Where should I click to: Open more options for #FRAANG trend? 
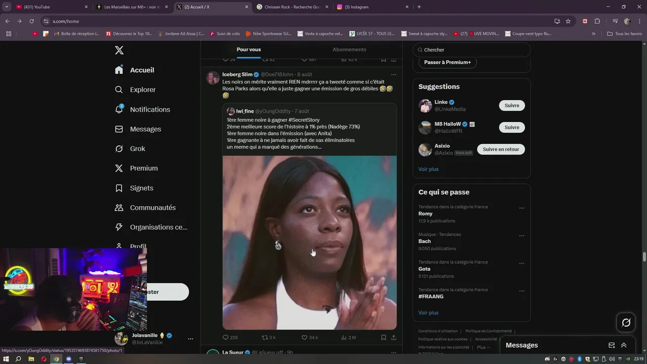(x=522, y=291)
